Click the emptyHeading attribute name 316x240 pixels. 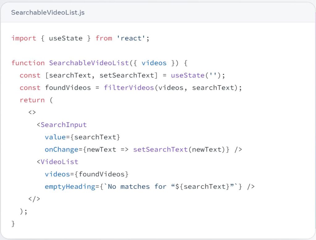tap(70, 186)
